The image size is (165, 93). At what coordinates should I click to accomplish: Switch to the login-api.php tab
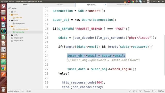(x=91, y=5)
